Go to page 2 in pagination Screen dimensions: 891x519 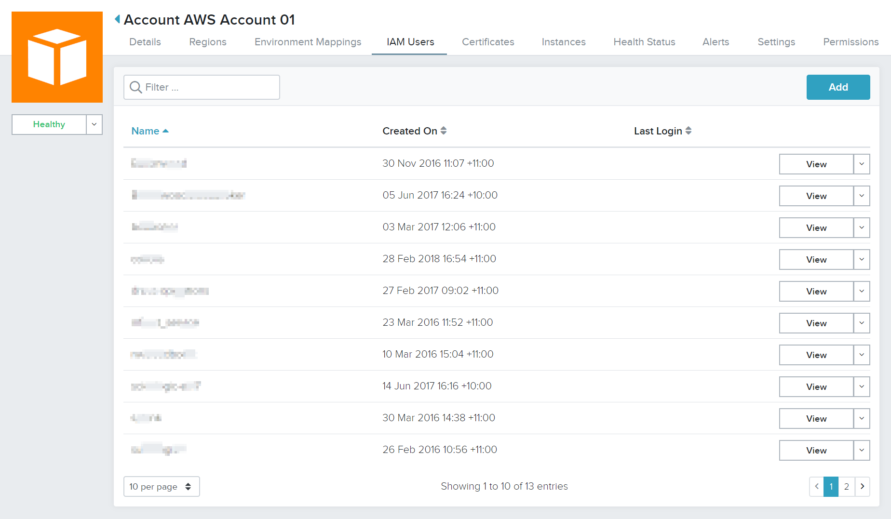pyautogui.click(x=847, y=486)
